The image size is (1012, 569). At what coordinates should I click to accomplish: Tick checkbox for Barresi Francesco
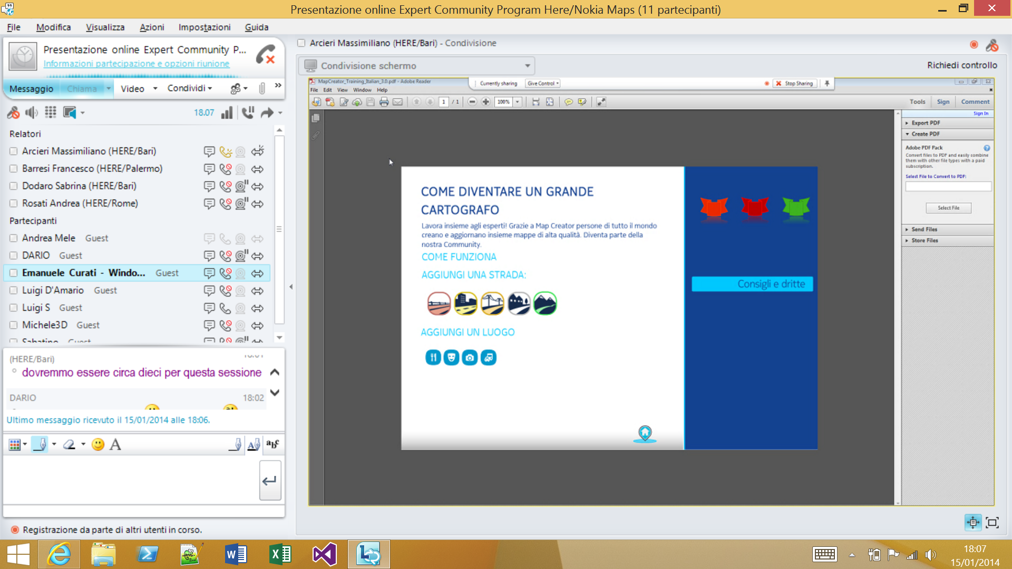(x=14, y=169)
